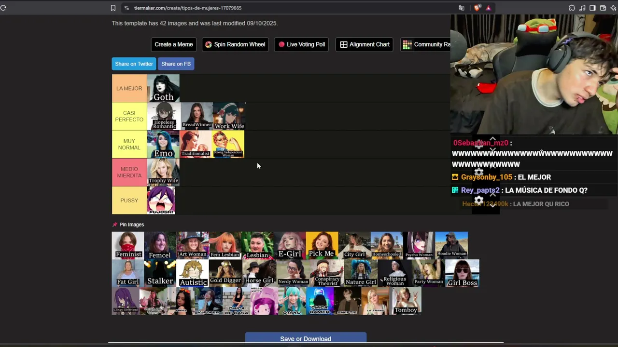Click the MUY NORMAL tier label
Viewport: 618px width, 347px height.
tap(129, 144)
